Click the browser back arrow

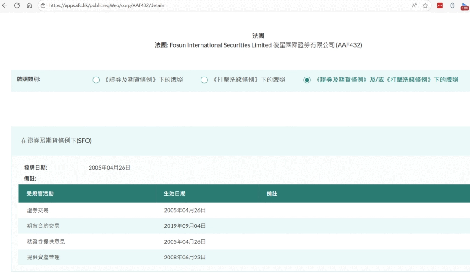pos(5,5)
